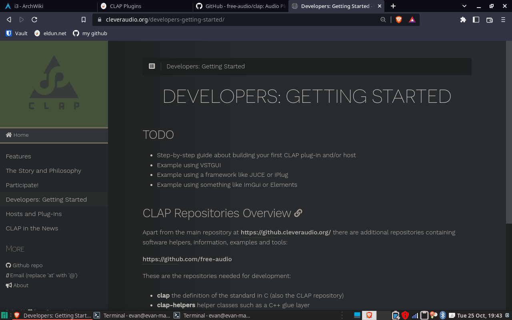This screenshot has width=512, height=320.
Task: Open Brave Shields lion icon
Action: 398,20
